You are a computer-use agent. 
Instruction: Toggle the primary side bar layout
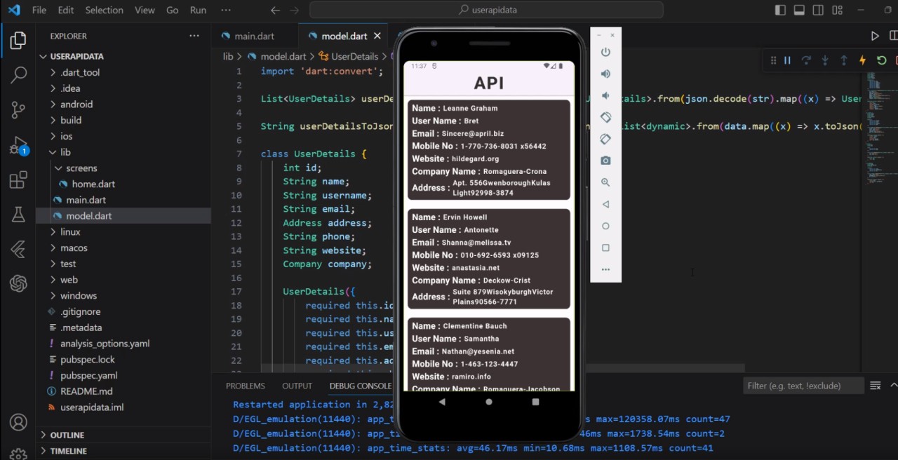[780, 11]
